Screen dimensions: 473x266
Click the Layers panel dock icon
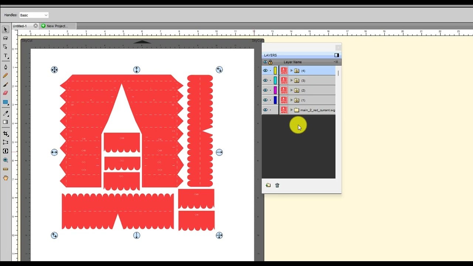(x=336, y=55)
